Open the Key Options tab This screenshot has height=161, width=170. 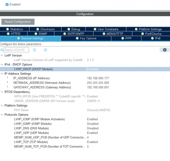tap(86, 39)
